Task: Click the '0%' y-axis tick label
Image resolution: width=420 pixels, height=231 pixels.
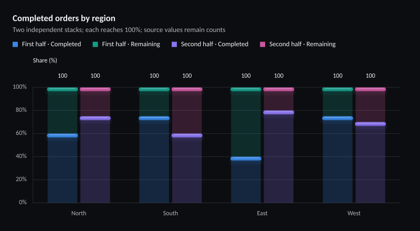Action: point(23,202)
